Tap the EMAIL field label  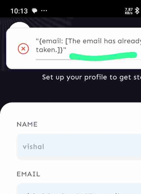pyautogui.click(x=28, y=174)
